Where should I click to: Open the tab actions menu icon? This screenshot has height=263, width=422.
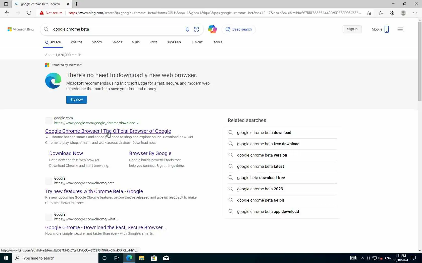click(x=6, y=4)
